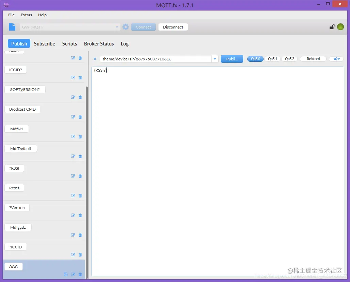Load the MdfDefault saved message
350x282 pixels.
click(x=21, y=149)
